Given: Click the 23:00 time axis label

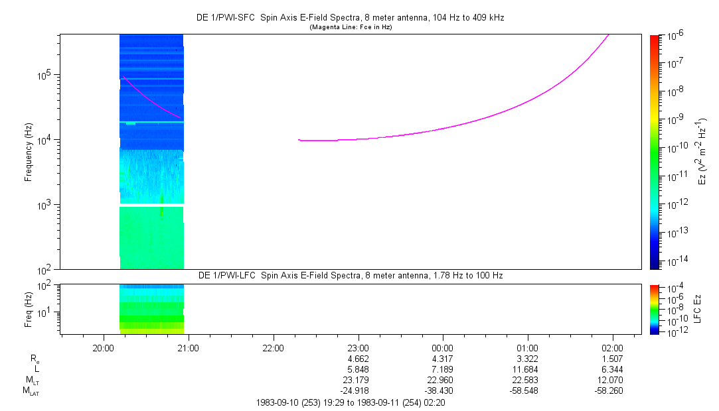Looking at the screenshot, I should point(358,347).
